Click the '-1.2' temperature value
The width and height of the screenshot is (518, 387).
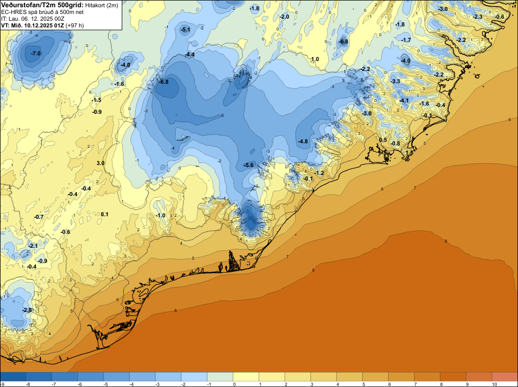pyautogui.click(x=319, y=173)
